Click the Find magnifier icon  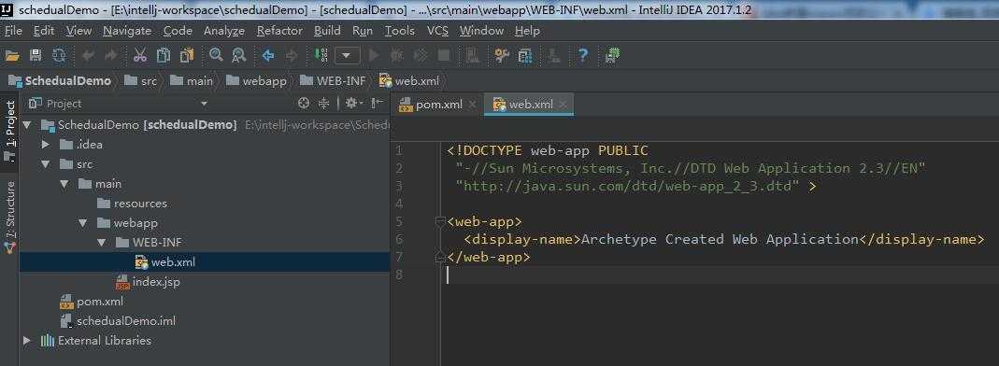pos(216,55)
